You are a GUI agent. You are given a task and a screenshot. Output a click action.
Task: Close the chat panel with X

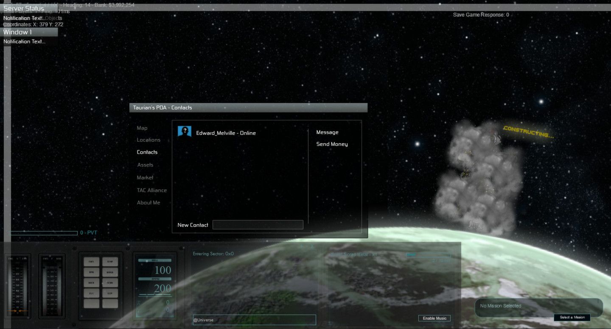pos(312,246)
